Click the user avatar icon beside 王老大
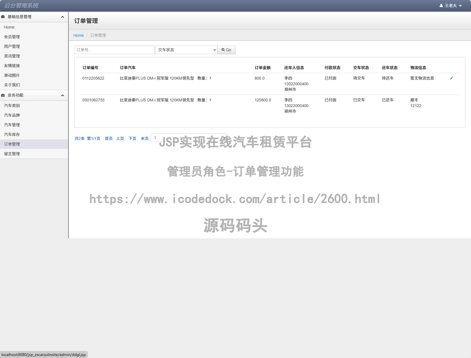This screenshot has width=471, height=358. (441, 6)
